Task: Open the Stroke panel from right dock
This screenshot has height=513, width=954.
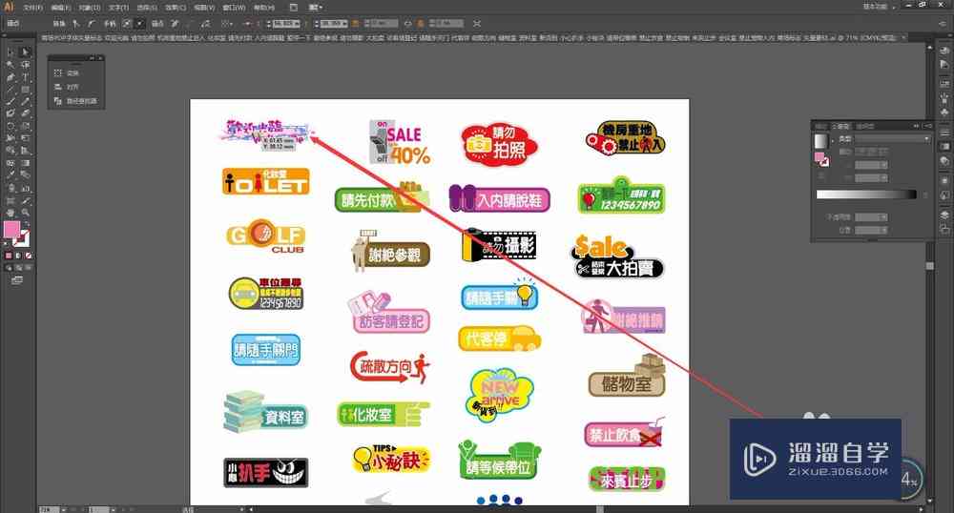Action: coord(944,133)
